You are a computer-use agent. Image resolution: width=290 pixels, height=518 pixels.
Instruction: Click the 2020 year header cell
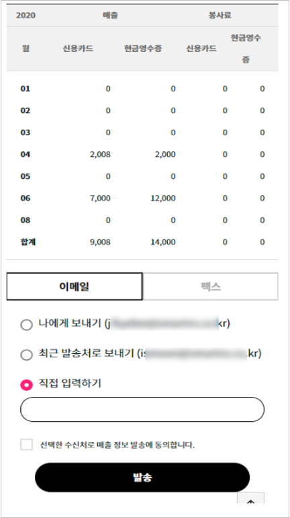coord(26,15)
